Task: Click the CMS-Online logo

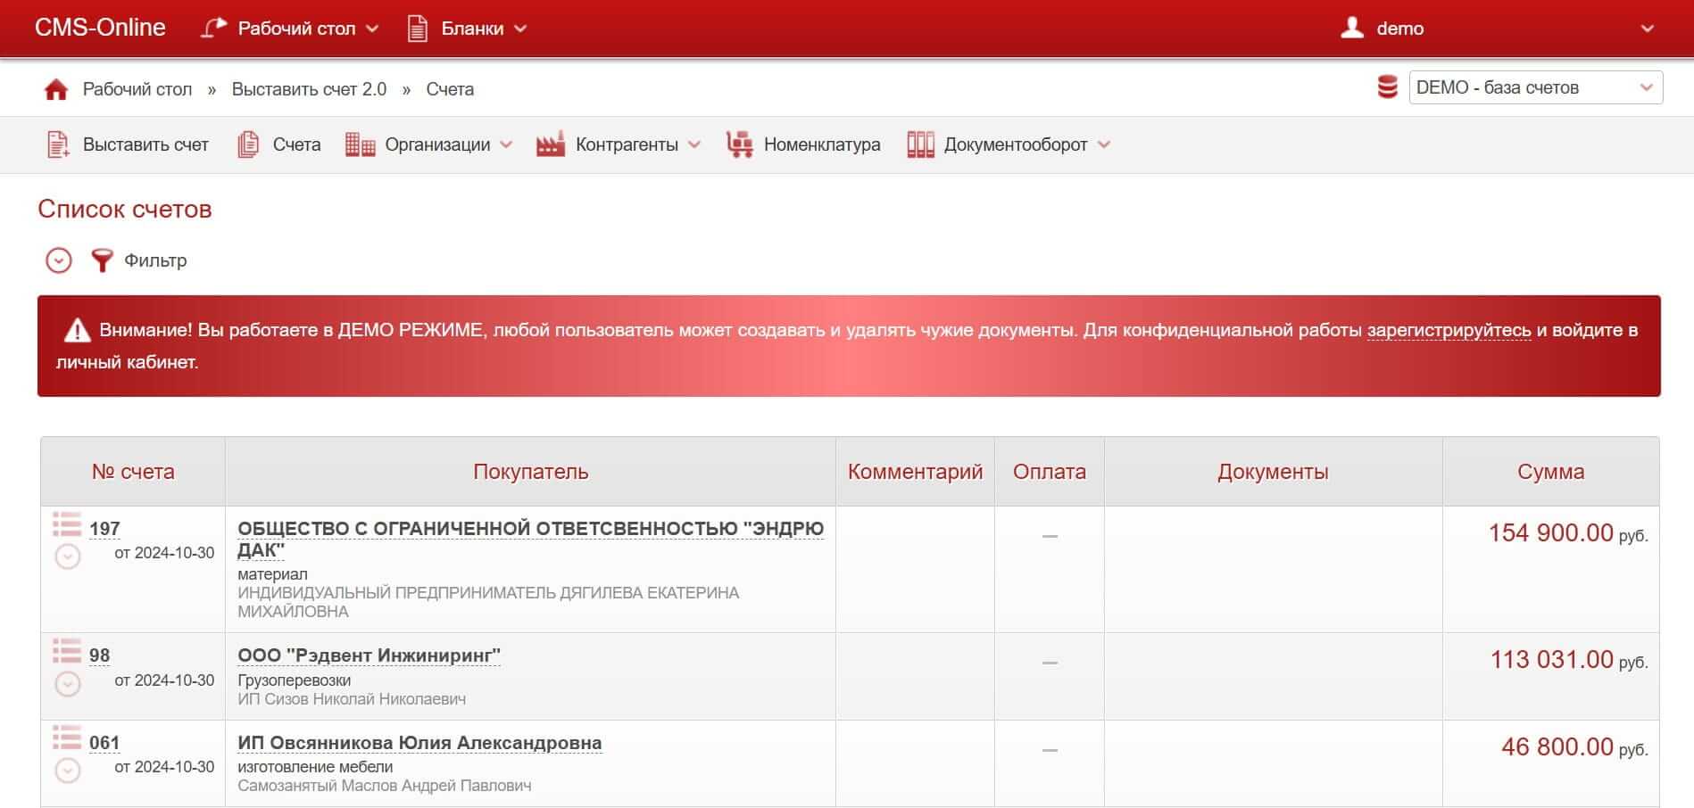Action: coord(100,28)
